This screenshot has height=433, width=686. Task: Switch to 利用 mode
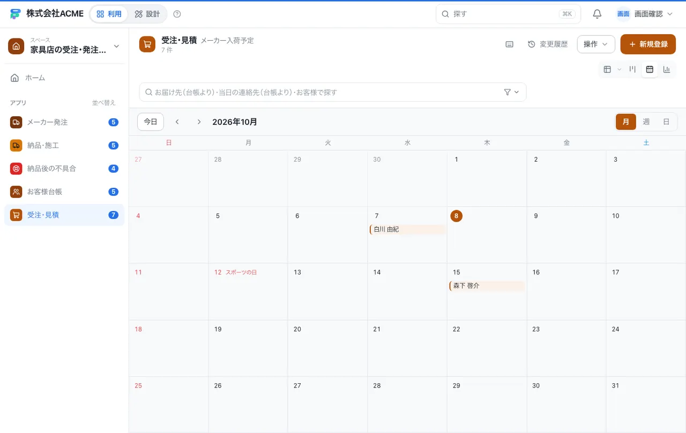pos(109,14)
